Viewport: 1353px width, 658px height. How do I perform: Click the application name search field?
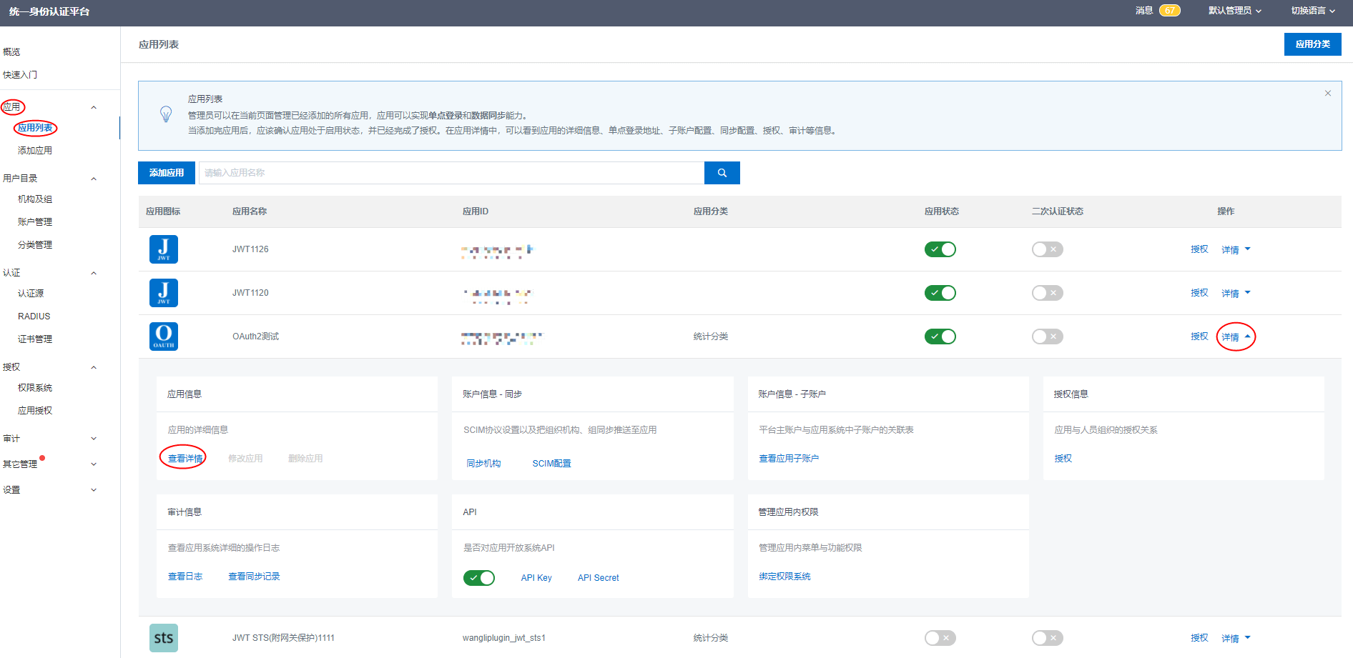pyautogui.click(x=451, y=173)
